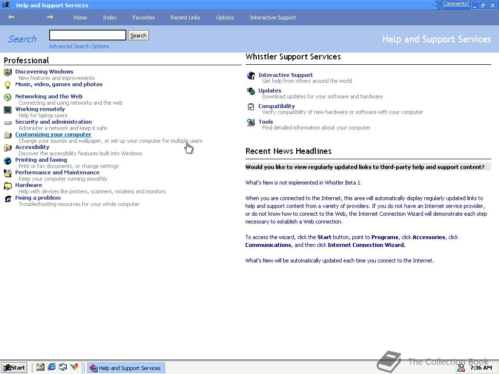Open Music, video, games and photos link

(x=59, y=84)
